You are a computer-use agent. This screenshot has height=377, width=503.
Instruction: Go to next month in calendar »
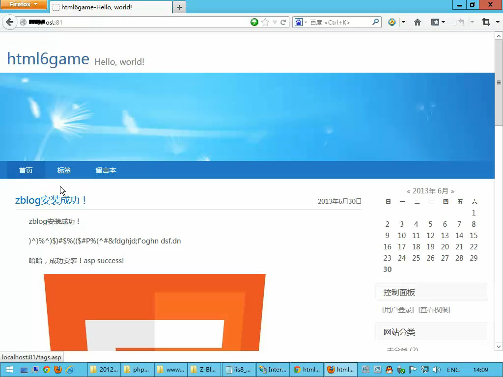[452, 191]
